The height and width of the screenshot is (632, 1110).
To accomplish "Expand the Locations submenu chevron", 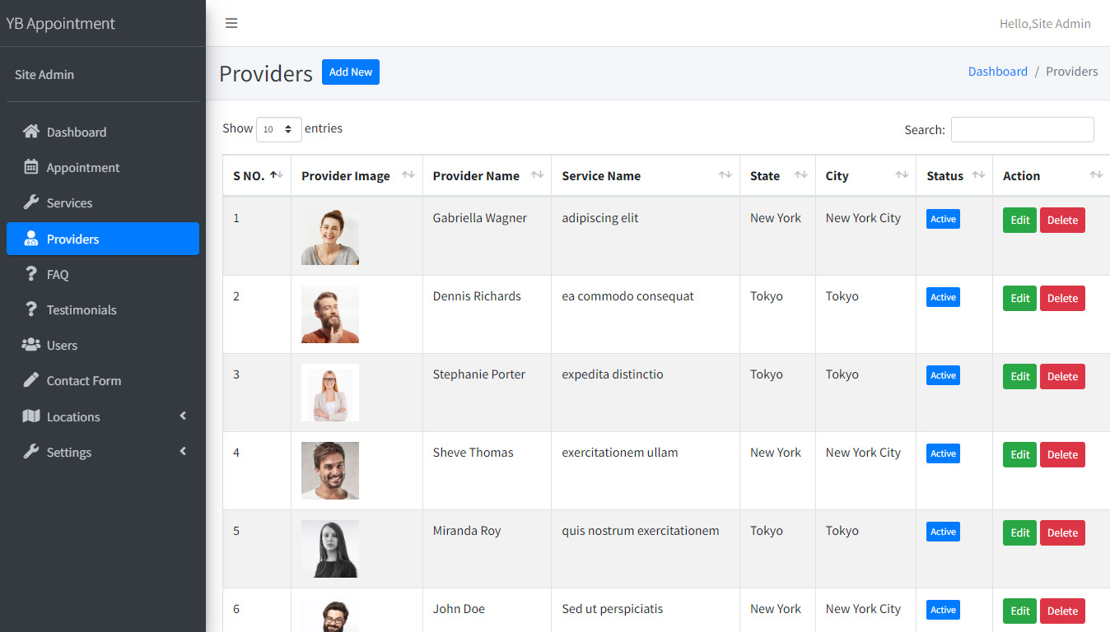I will (x=183, y=416).
